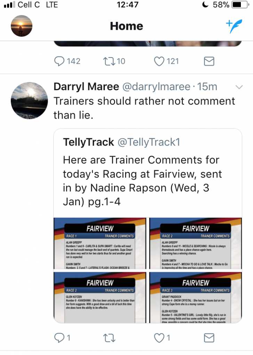
Task: Visit the @darrylmaree handle
Action: coord(156,87)
